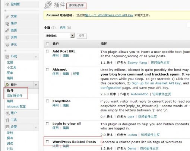This screenshot has height=151, width=190.
Task: Click 编辑 under Login to view all
Action: click(66, 128)
